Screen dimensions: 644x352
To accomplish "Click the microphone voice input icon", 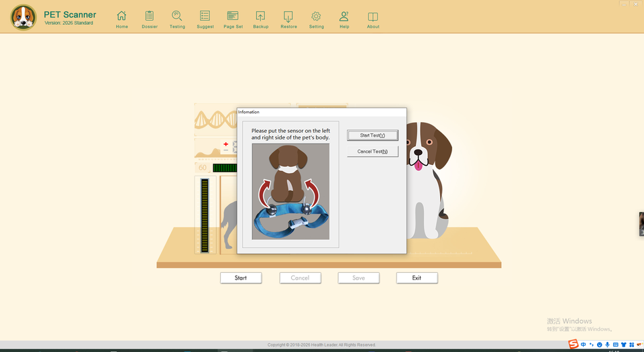I will (607, 345).
